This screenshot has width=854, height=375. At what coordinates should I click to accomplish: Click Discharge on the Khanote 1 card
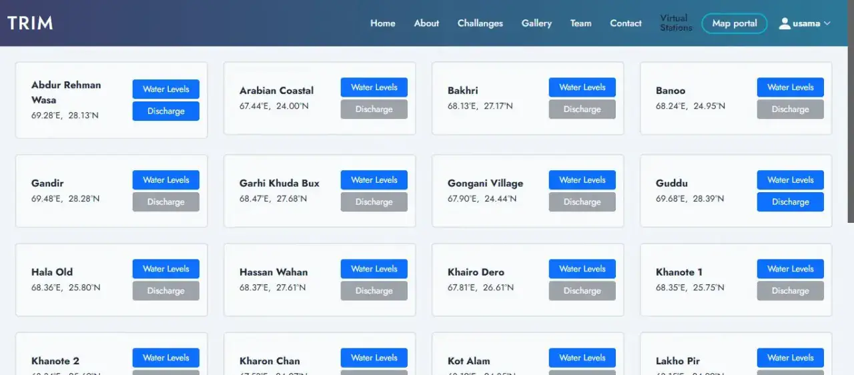tap(791, 291)
